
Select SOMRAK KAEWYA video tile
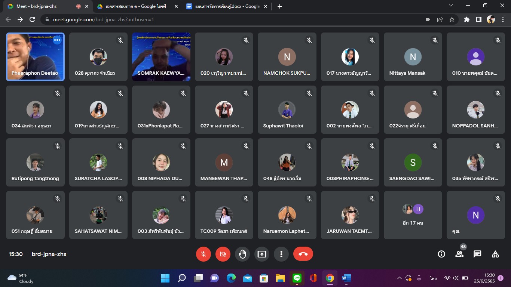[x=161, y=57]
